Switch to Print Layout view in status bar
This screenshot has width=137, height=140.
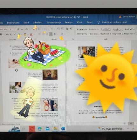click(131, 124)
